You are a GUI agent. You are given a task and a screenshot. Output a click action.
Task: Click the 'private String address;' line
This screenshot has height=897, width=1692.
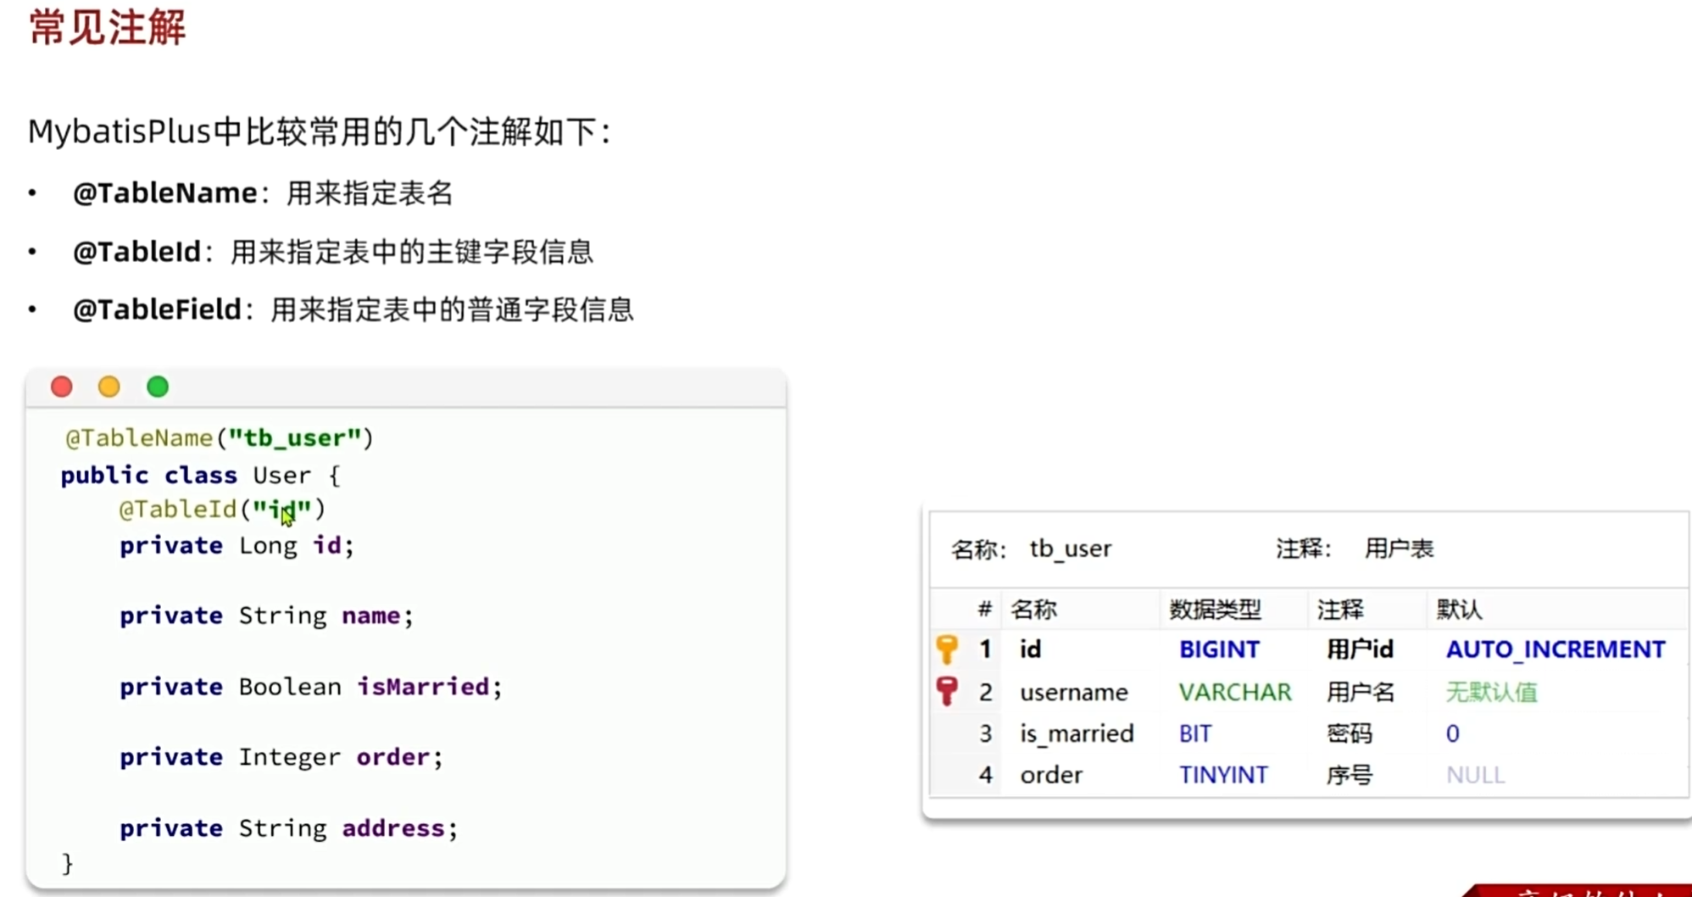(x=288, y=828)
